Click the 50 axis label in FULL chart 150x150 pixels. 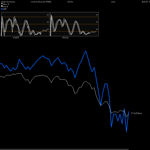[97, 22]
